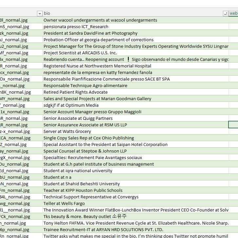Select cell 'Senior Account Manager presso Gruppo Maggioli'
Screen dimensions: 238x238
[136, 112]
